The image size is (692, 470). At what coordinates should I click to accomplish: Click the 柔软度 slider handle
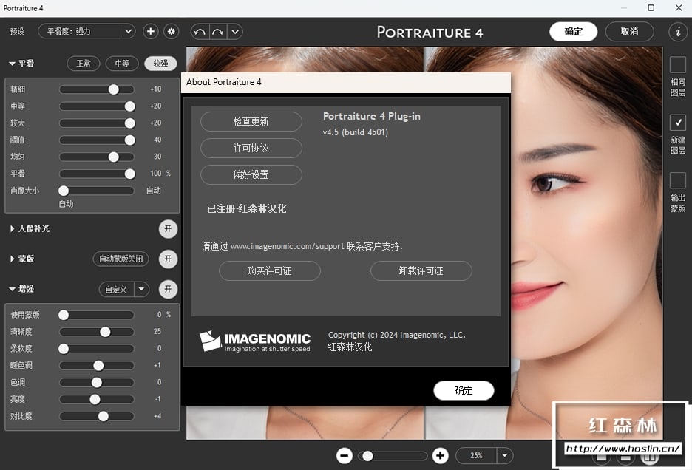[64, 349]
